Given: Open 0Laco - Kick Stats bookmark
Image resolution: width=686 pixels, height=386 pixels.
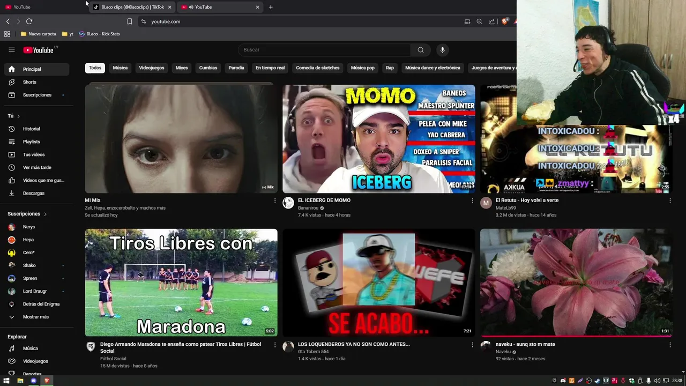Looking at the screenshot, I should tap(99, 34).
